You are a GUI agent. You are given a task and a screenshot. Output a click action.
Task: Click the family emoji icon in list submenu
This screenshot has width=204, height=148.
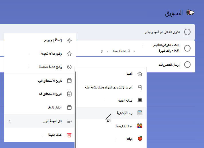coord(140,126)
